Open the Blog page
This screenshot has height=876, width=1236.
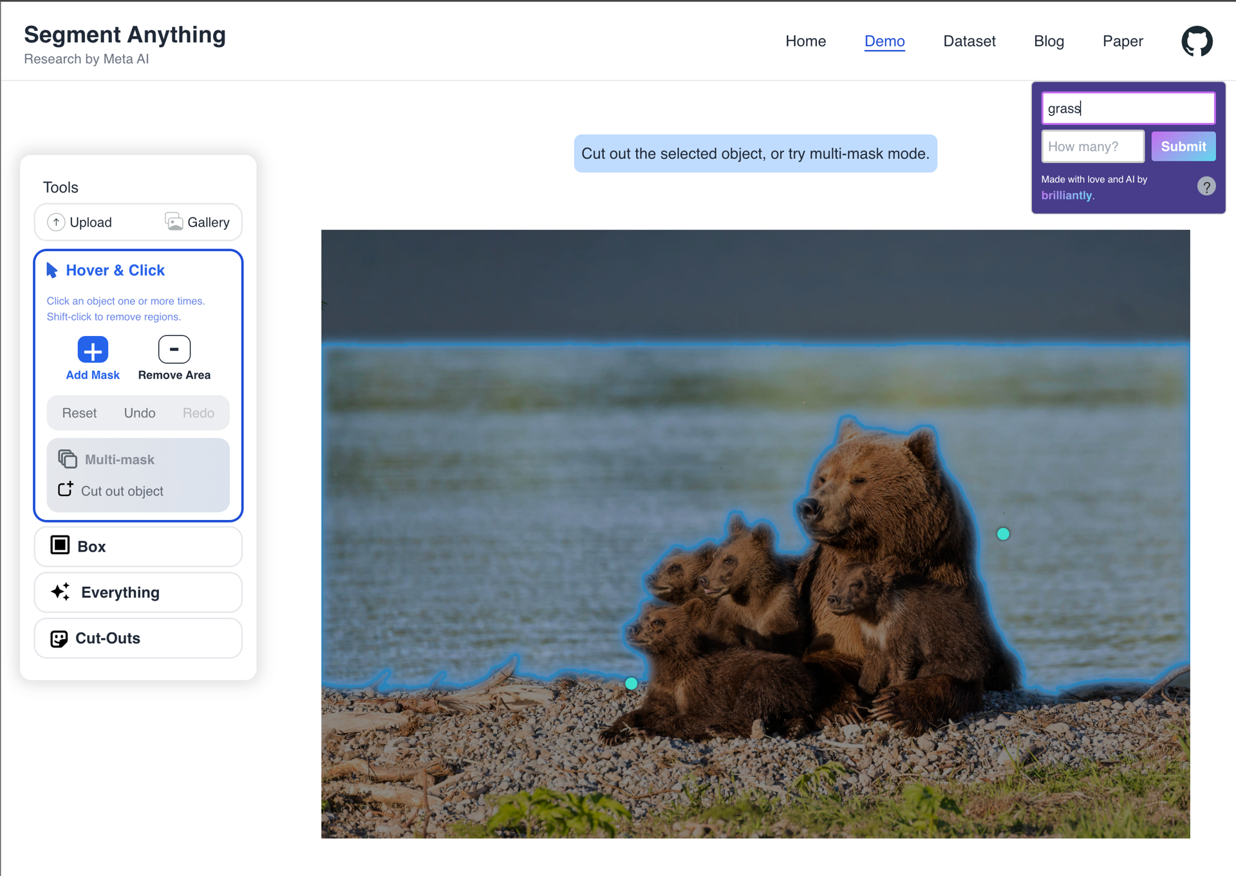point(1049,41)
